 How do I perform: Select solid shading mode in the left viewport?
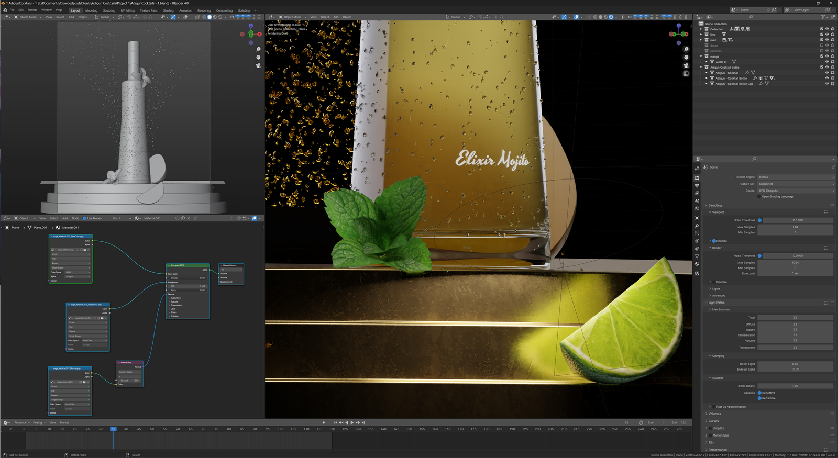pyautogui.click(x=210, y=17)
